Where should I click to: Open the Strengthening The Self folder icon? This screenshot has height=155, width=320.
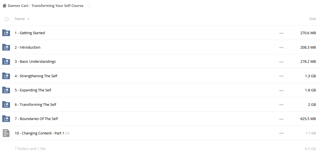click(6, 76)
